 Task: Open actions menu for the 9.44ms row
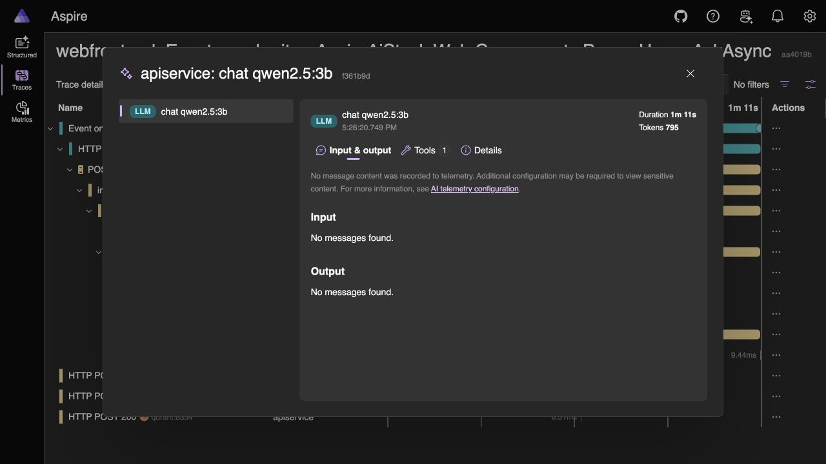point(776,355)
